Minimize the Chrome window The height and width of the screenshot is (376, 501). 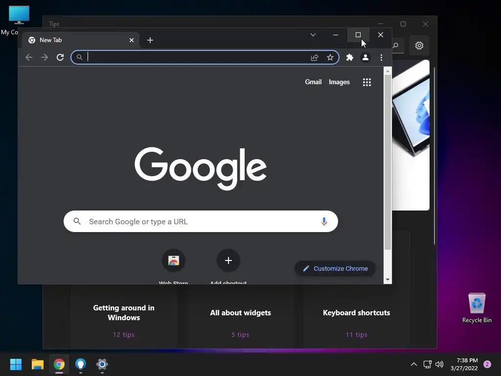[x=336, y=35]
